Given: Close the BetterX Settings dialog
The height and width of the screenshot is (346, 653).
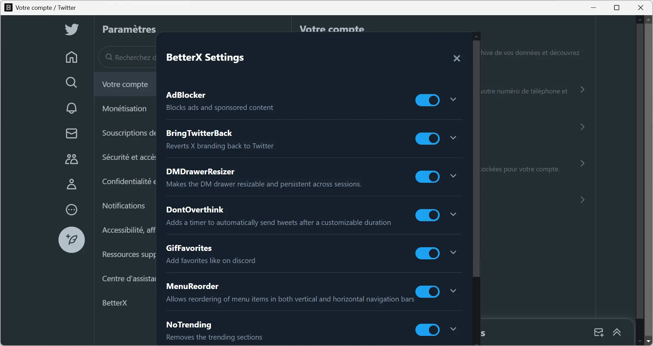Looking at the screenshot, I should (457, 58).
